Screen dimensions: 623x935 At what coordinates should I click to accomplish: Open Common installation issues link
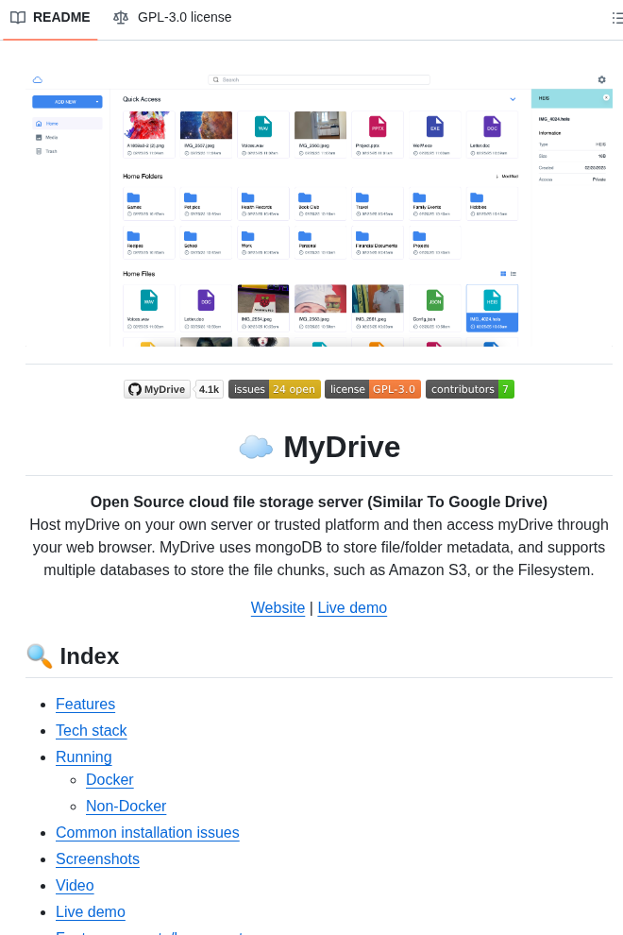147,832
